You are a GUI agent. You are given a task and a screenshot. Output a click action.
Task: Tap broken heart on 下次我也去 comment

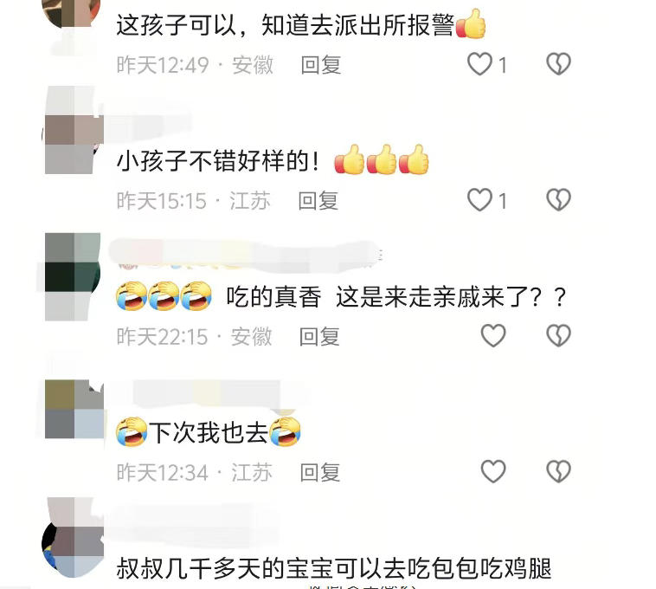coord(558,471)
